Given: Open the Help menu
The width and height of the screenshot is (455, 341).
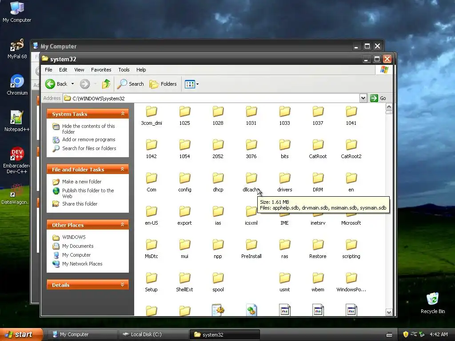Looking at the screenshot, I should (141, 70).
